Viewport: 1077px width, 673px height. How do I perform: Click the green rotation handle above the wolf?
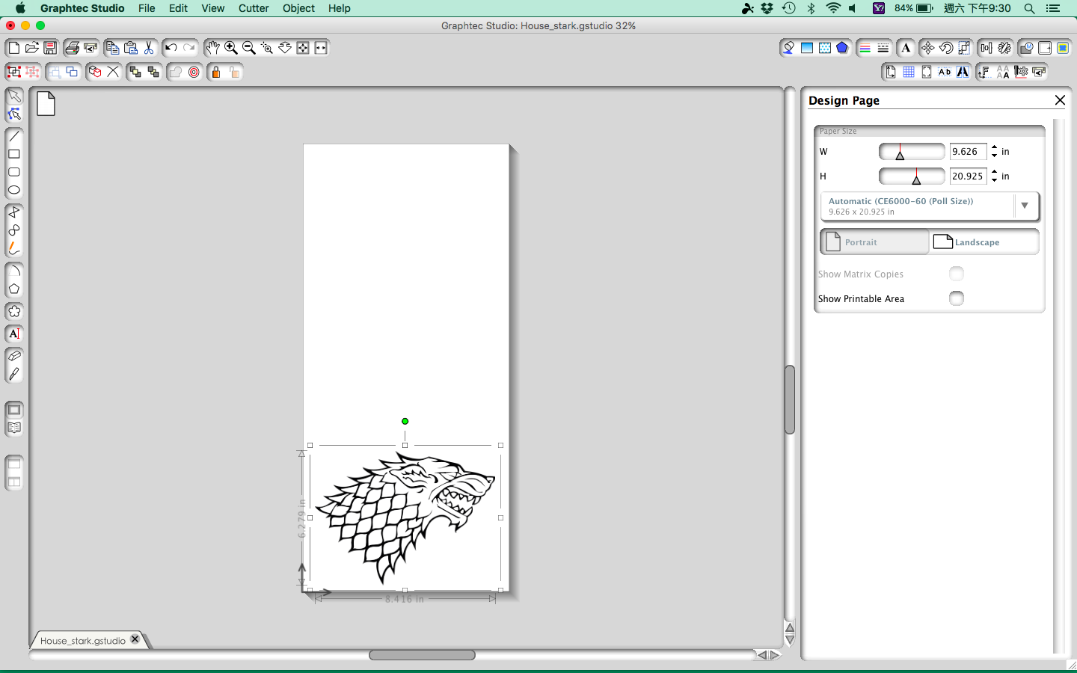click(405, 422)
